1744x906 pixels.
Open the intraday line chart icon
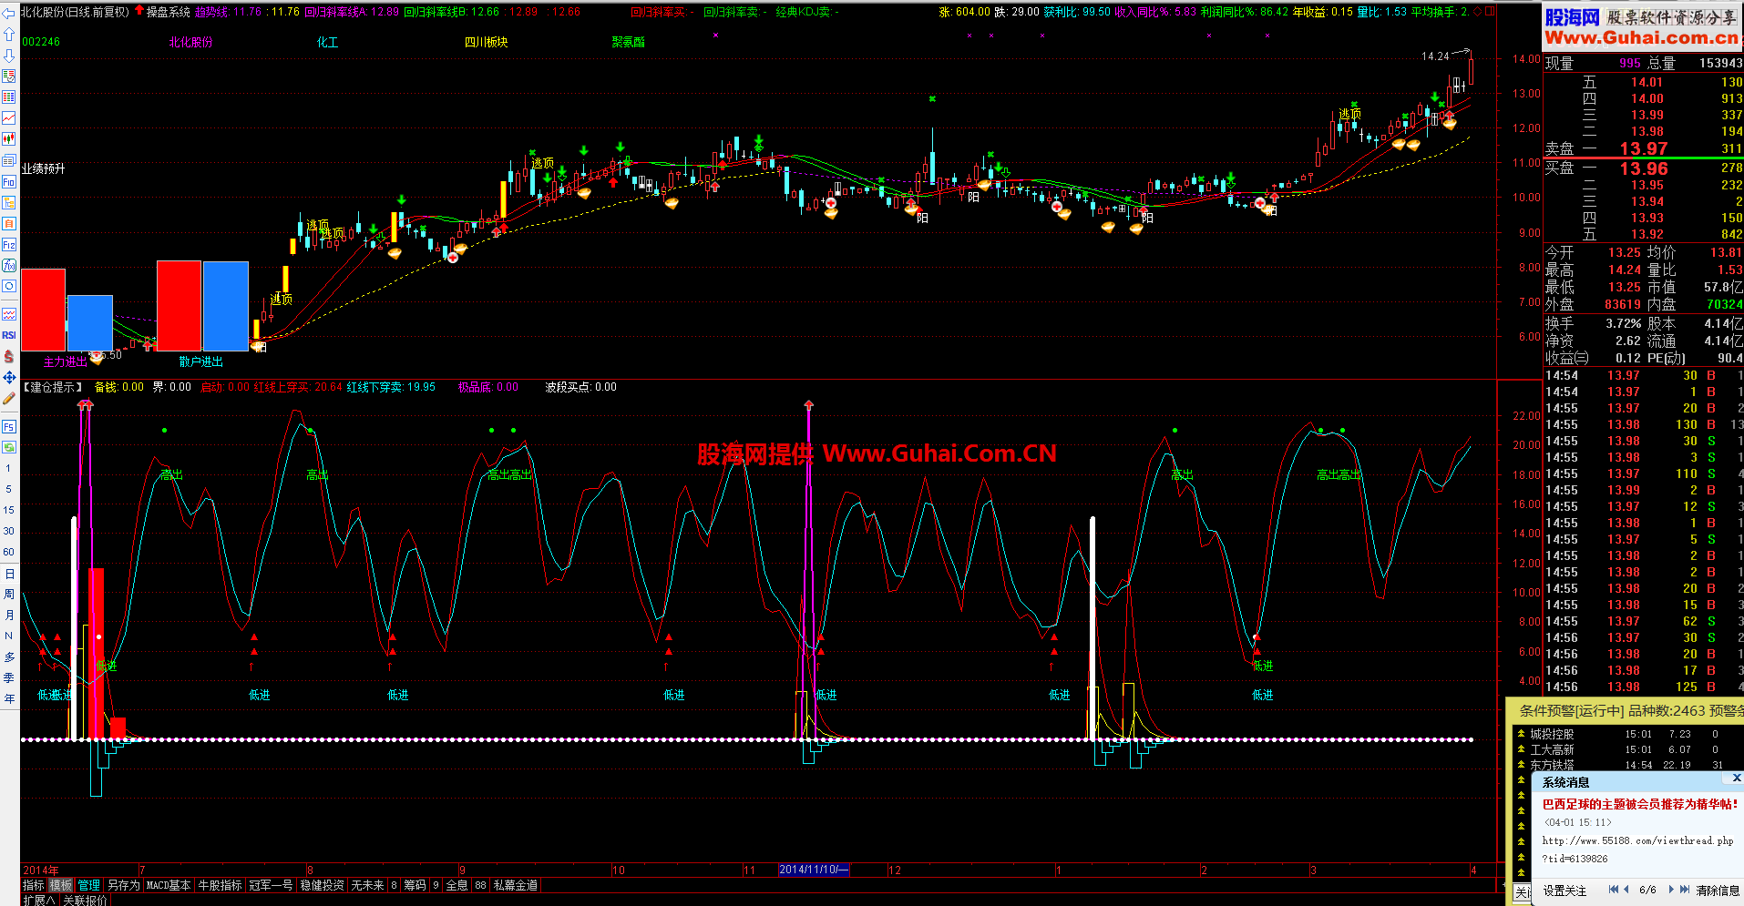click(x=9, y=117)
